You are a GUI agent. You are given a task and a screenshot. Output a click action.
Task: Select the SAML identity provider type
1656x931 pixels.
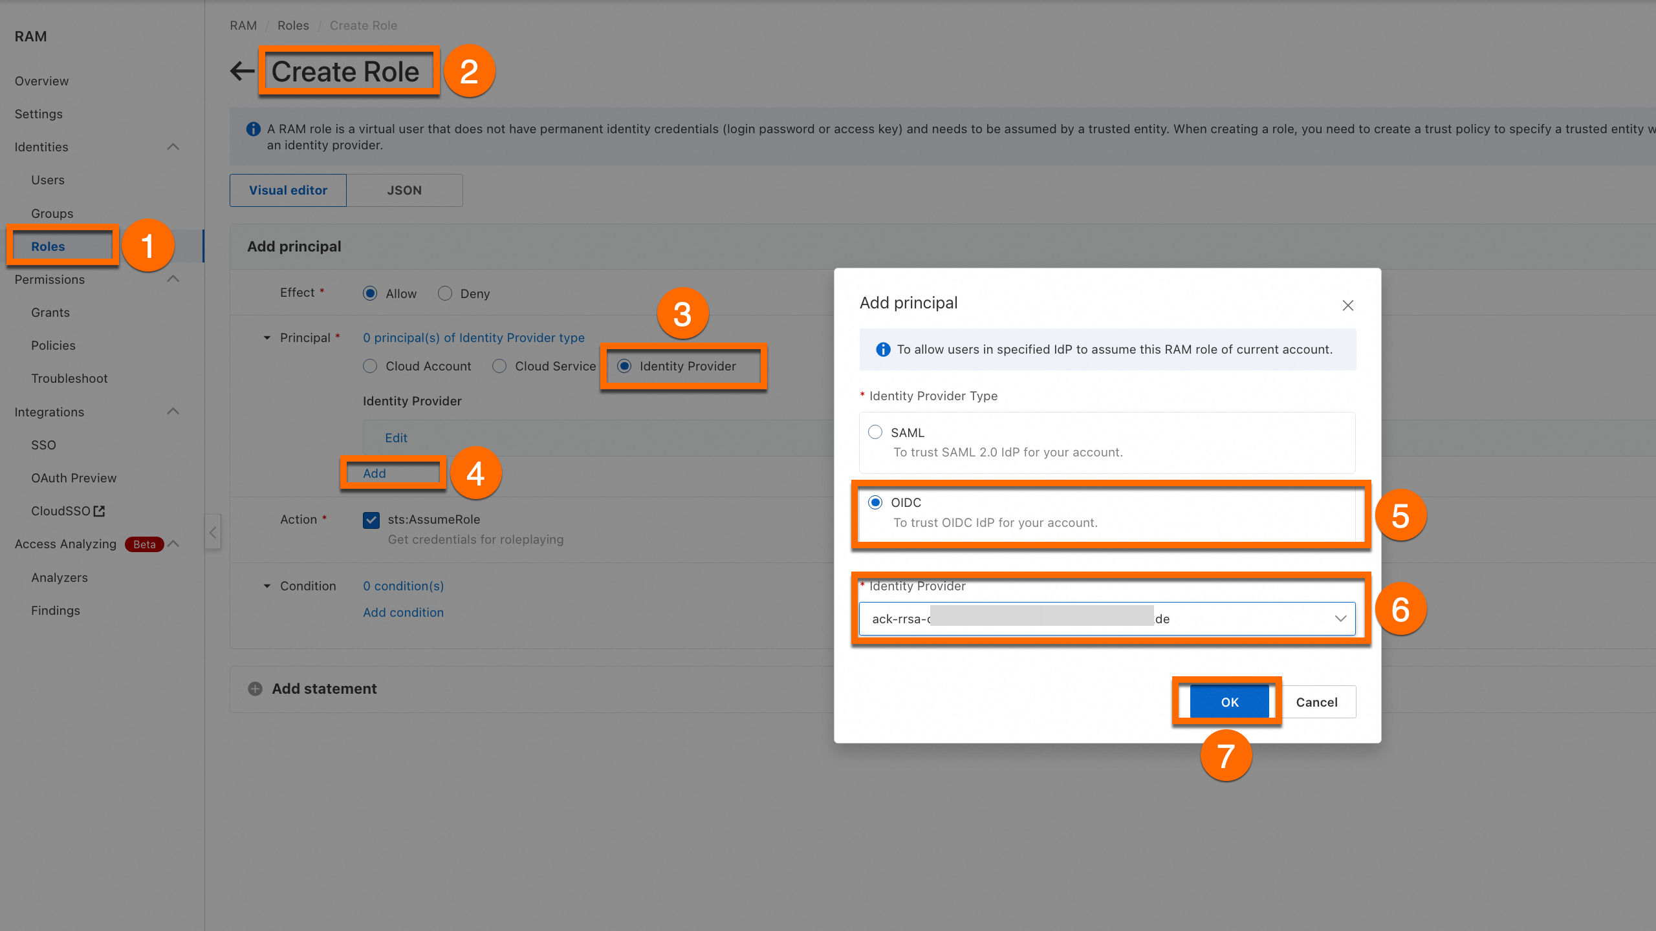click(875, 432)
